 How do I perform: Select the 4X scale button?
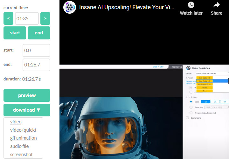point(225,102)
